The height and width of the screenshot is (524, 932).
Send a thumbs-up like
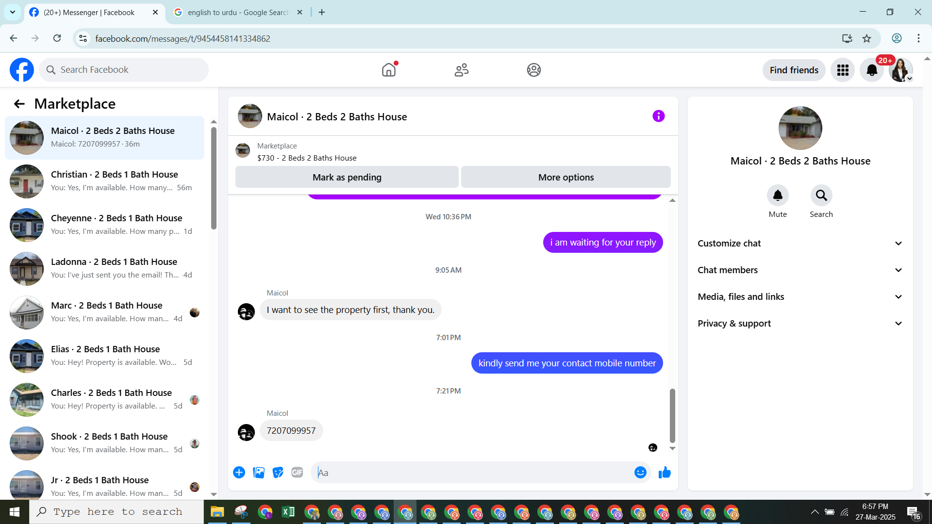click(x=665, y=473)
